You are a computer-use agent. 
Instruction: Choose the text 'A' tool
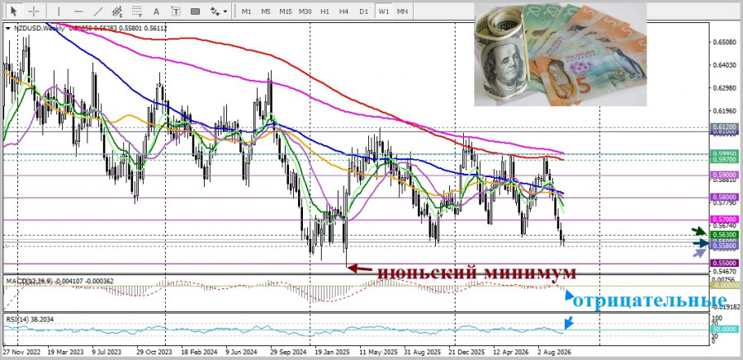[x=156, y=11]
